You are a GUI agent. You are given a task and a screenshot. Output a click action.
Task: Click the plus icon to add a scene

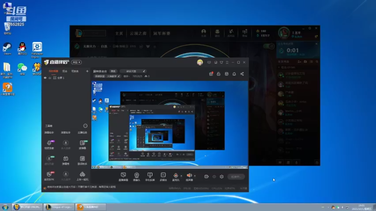click(x=87, y=71)
